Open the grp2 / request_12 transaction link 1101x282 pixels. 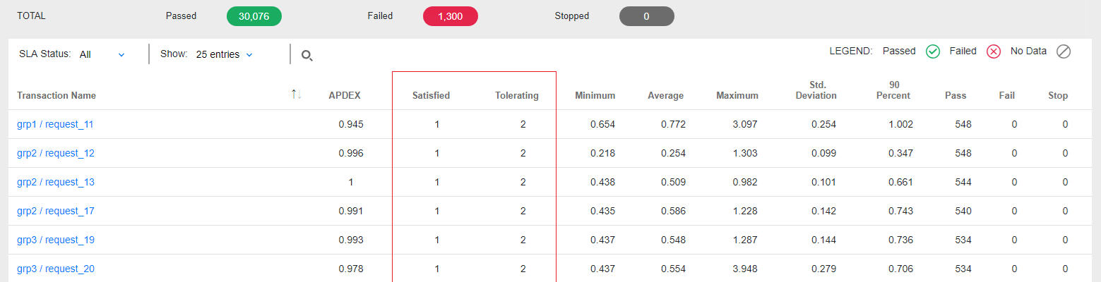[x=56, y=154]
